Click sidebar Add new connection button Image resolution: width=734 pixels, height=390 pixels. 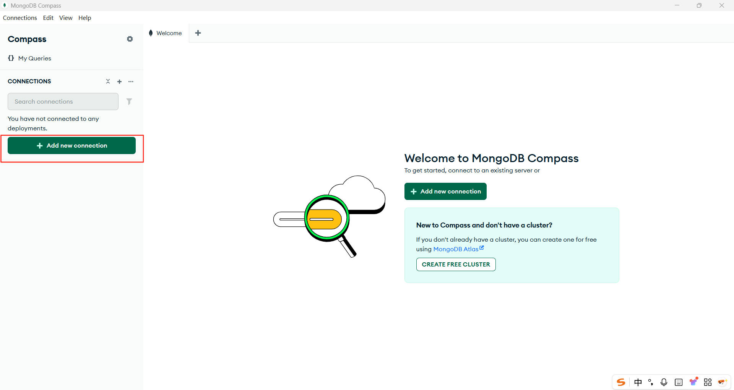pos(71,145)
